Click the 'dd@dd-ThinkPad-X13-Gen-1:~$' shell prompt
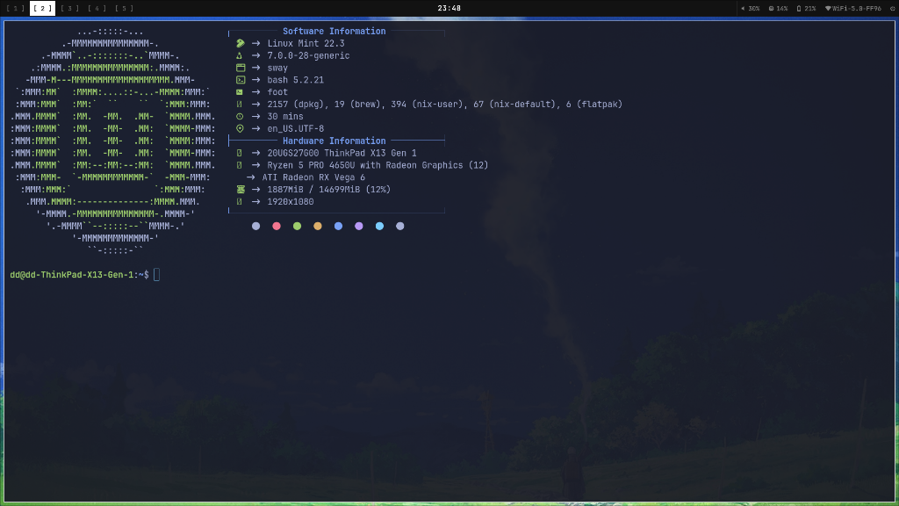899x506 pixels. pos(79,275)
